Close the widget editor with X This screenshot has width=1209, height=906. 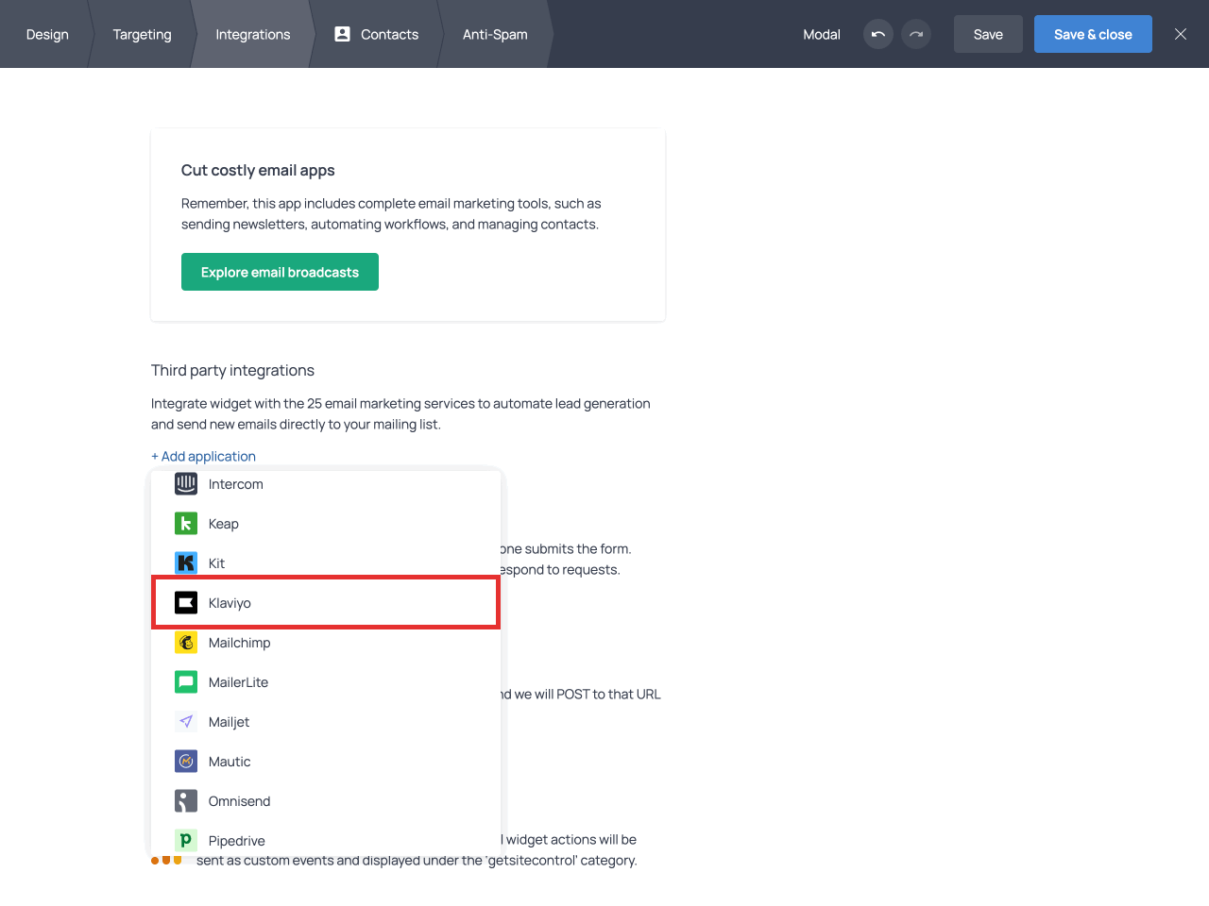click(x=1181, y=35)
